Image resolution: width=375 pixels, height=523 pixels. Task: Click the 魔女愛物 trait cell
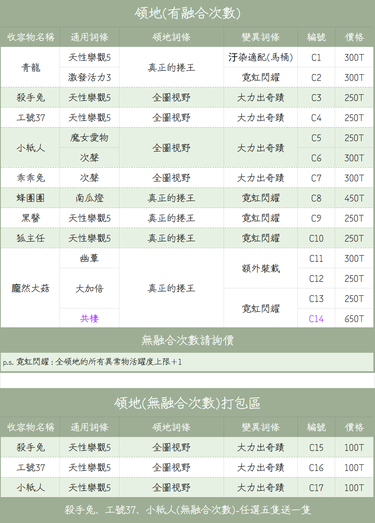[89, 138]
